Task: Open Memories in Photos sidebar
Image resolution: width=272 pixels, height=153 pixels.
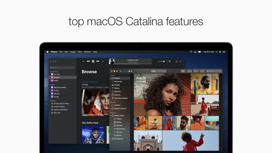Action: coord(120,82)
